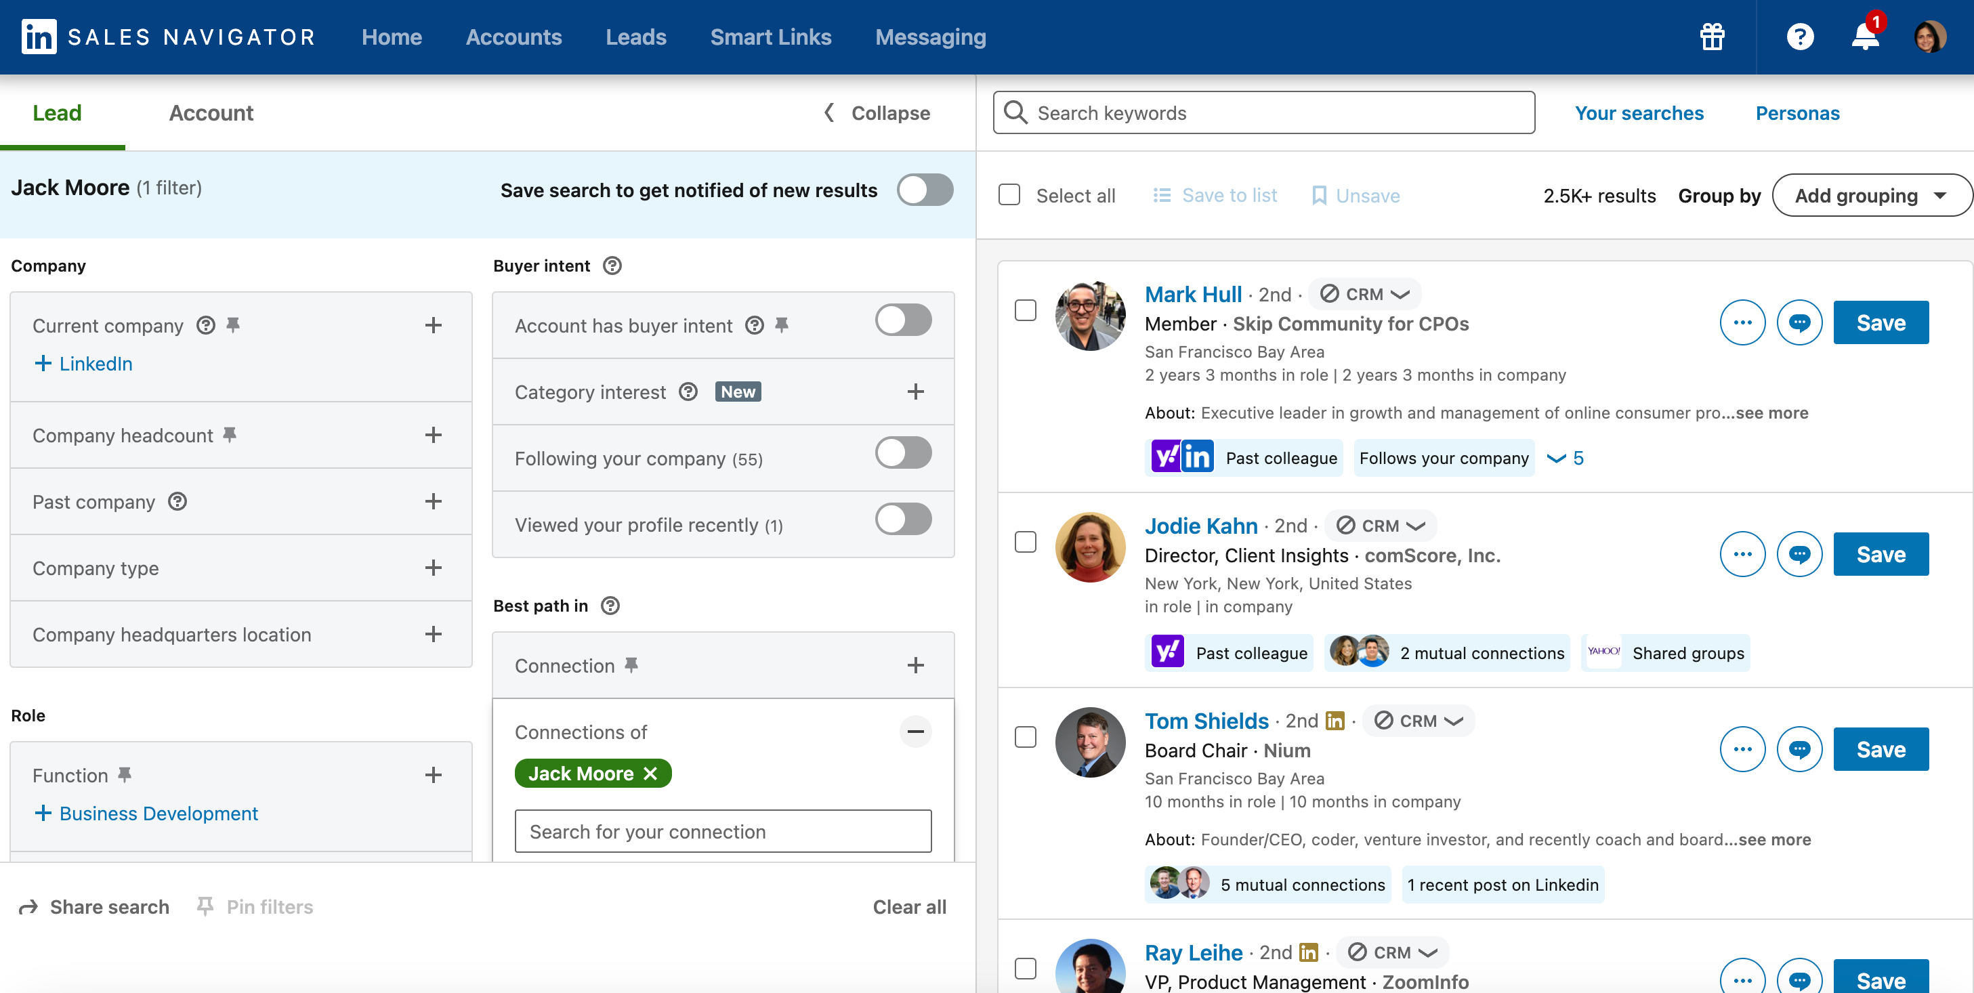
Task: Open more options for Mark Hull
Action: tap(1742, 322)
